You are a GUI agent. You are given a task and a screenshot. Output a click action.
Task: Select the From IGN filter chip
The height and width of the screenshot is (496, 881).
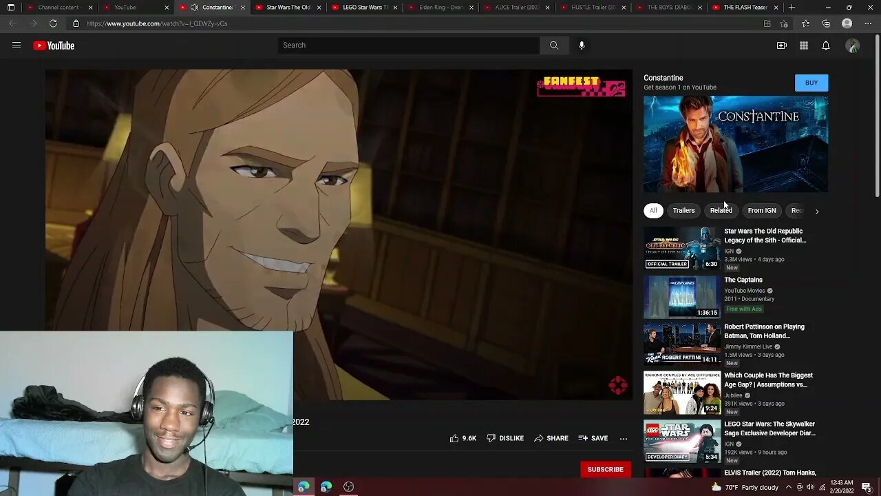point(762,210)
